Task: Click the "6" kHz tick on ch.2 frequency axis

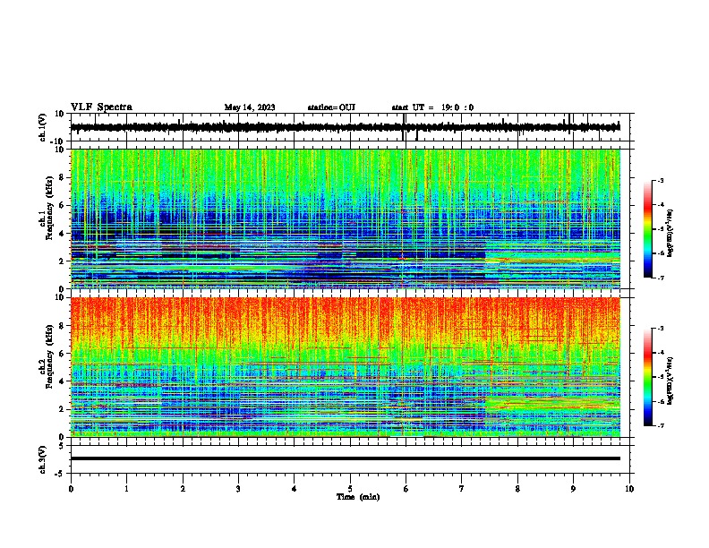Action: point(63,354)
